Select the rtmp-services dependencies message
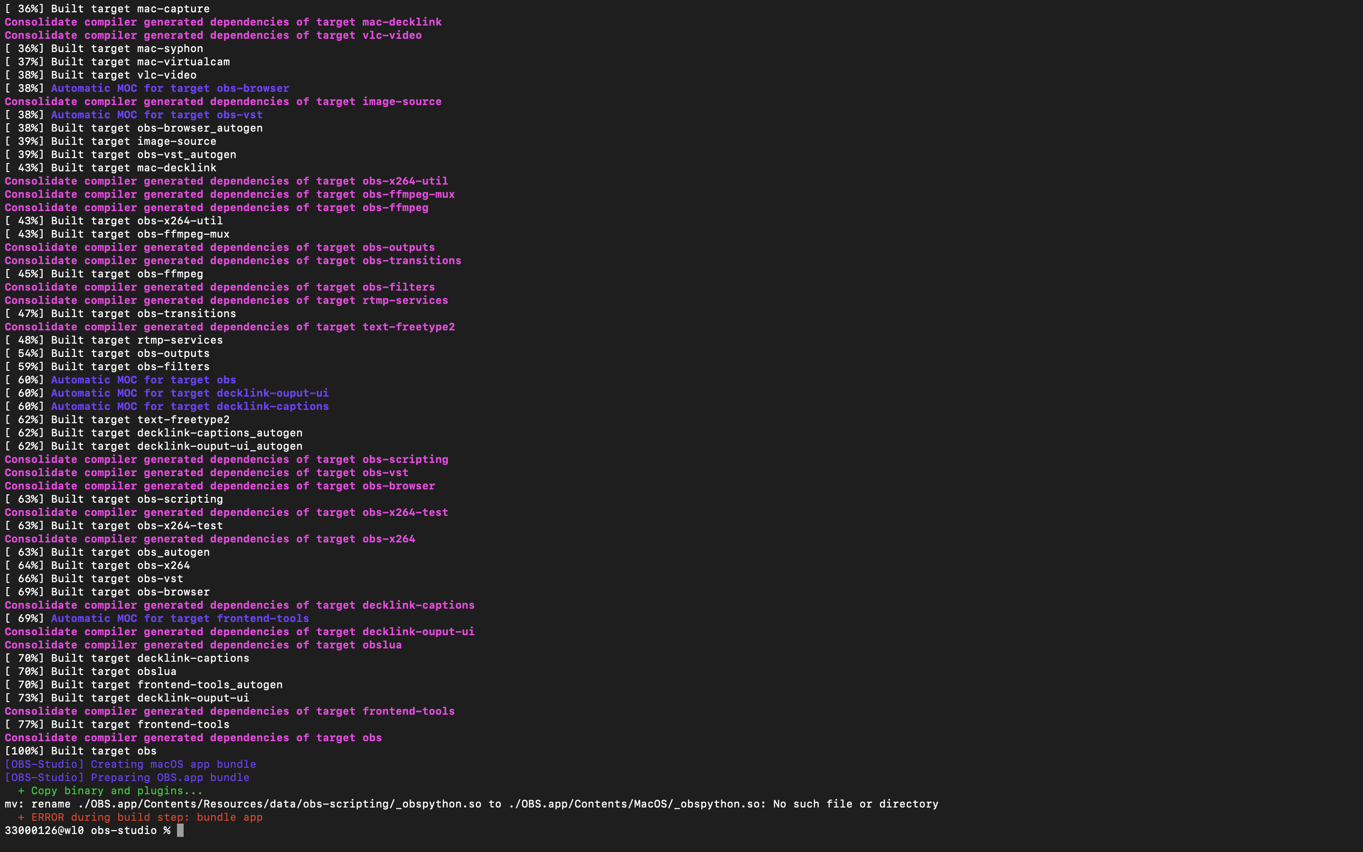Image resolution: width=1363 pixels, height=852 pixels. click(x=225, y=301)
